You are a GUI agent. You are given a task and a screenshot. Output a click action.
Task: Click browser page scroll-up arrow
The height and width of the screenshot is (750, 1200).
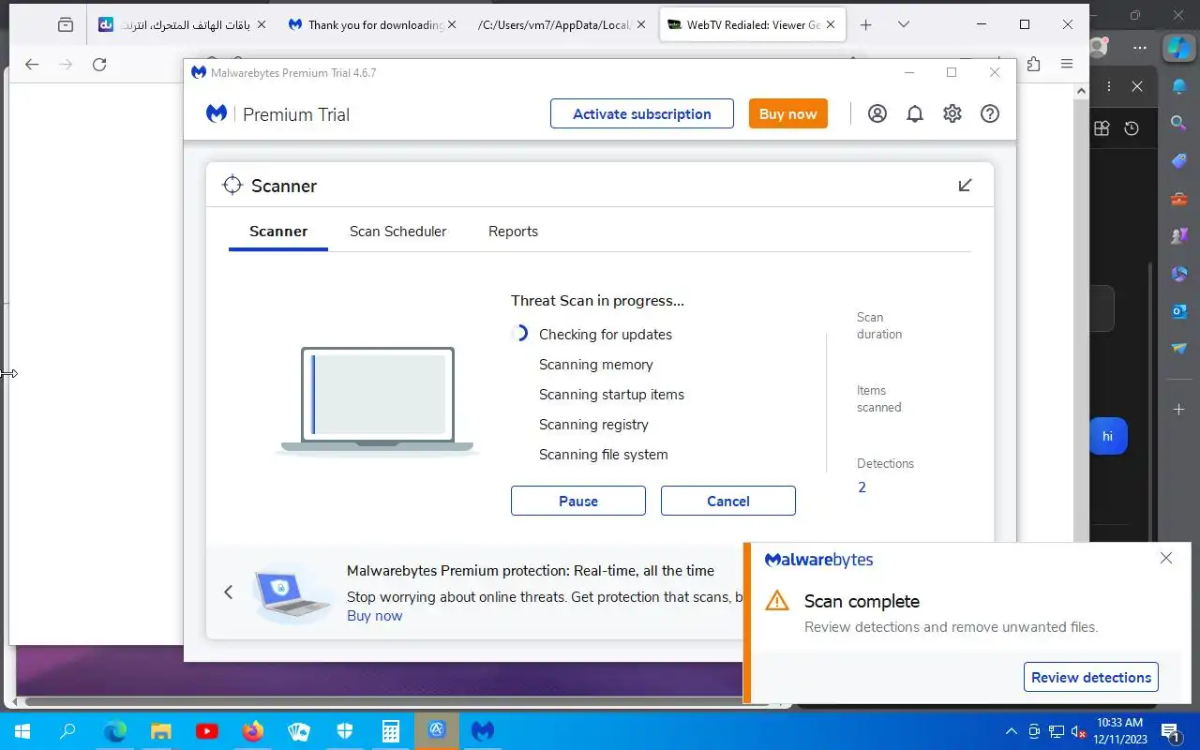pos(1081,91)
